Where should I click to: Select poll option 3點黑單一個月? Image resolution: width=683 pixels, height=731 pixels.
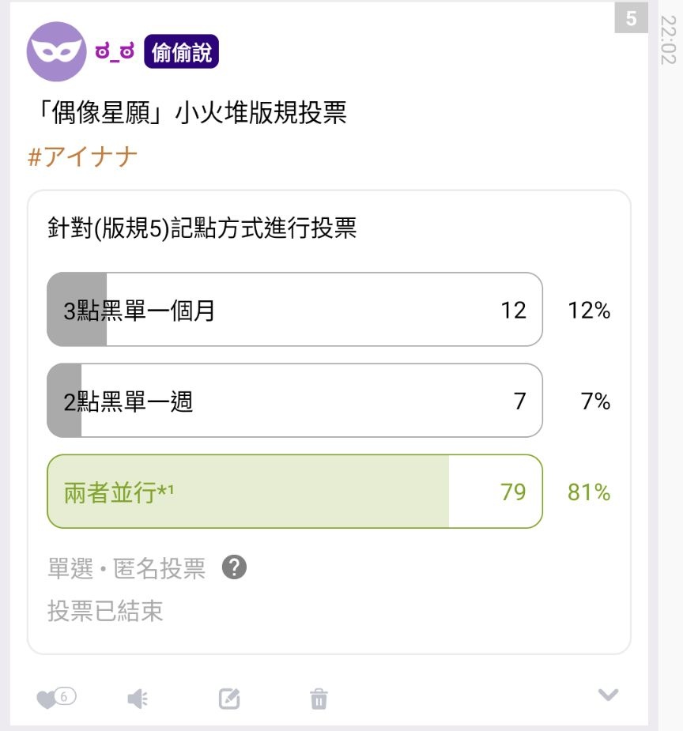pos(295,310)
